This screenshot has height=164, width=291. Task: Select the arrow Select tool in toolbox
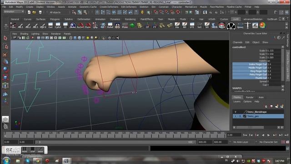pyautogui.click(x=5, y=38)
